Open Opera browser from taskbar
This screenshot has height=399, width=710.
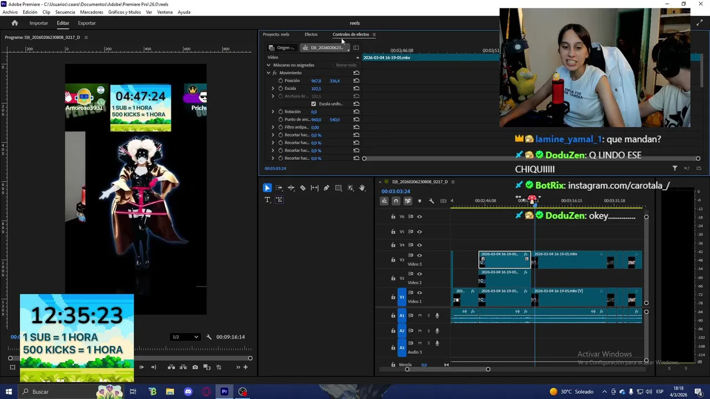206,392
